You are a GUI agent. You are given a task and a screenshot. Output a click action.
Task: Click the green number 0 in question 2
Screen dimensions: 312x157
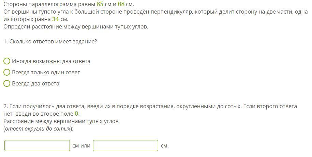tap(76, 114)
